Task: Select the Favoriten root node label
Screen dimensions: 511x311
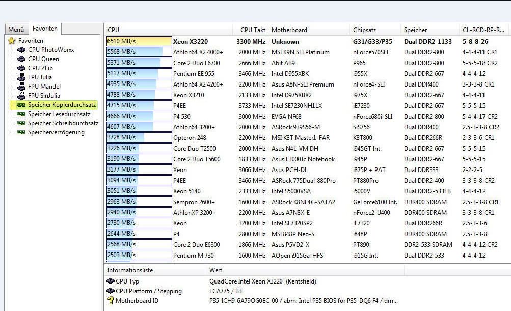Action: (x=31, y=41)
